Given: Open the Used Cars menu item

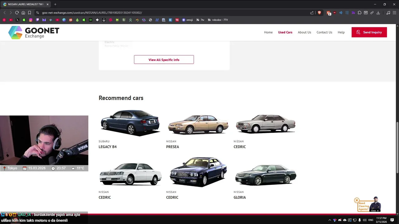Looking at the screenshot, I should tap(285, 32).
